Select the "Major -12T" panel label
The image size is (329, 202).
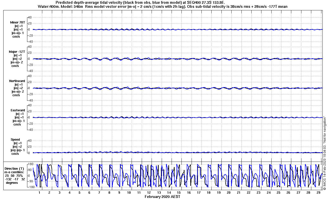point(17,52)
